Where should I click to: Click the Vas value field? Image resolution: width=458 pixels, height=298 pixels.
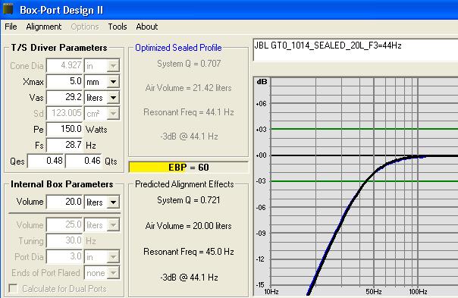tap(64, 97)
